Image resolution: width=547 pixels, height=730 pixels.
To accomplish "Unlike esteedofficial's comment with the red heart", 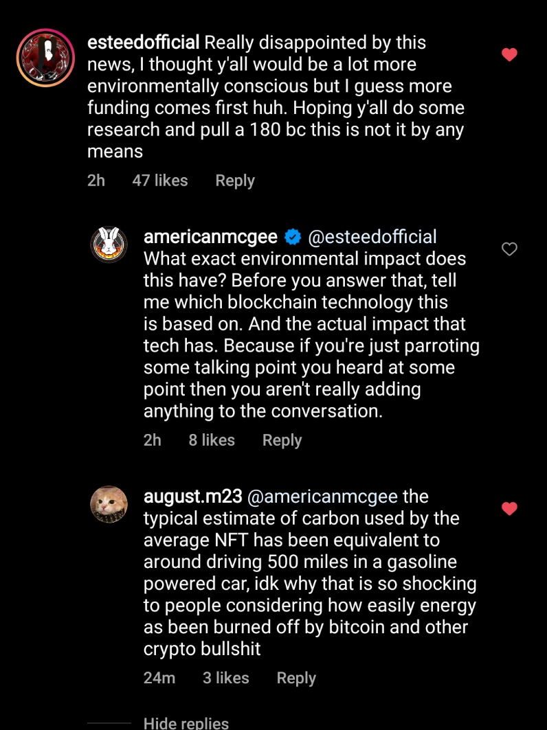I will [509, 54].
